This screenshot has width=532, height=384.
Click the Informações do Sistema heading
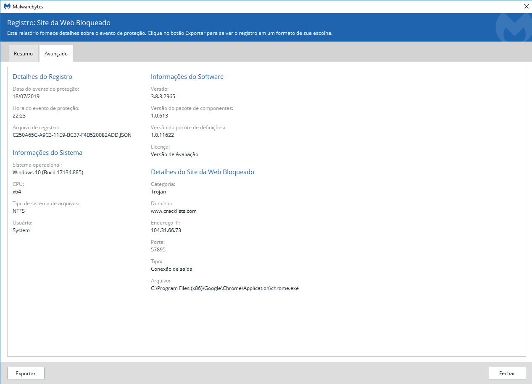point(47,153)
